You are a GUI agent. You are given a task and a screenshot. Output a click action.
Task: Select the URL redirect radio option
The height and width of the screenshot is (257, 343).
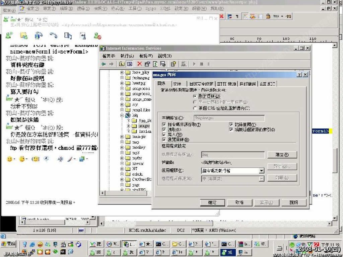point(195,108)
